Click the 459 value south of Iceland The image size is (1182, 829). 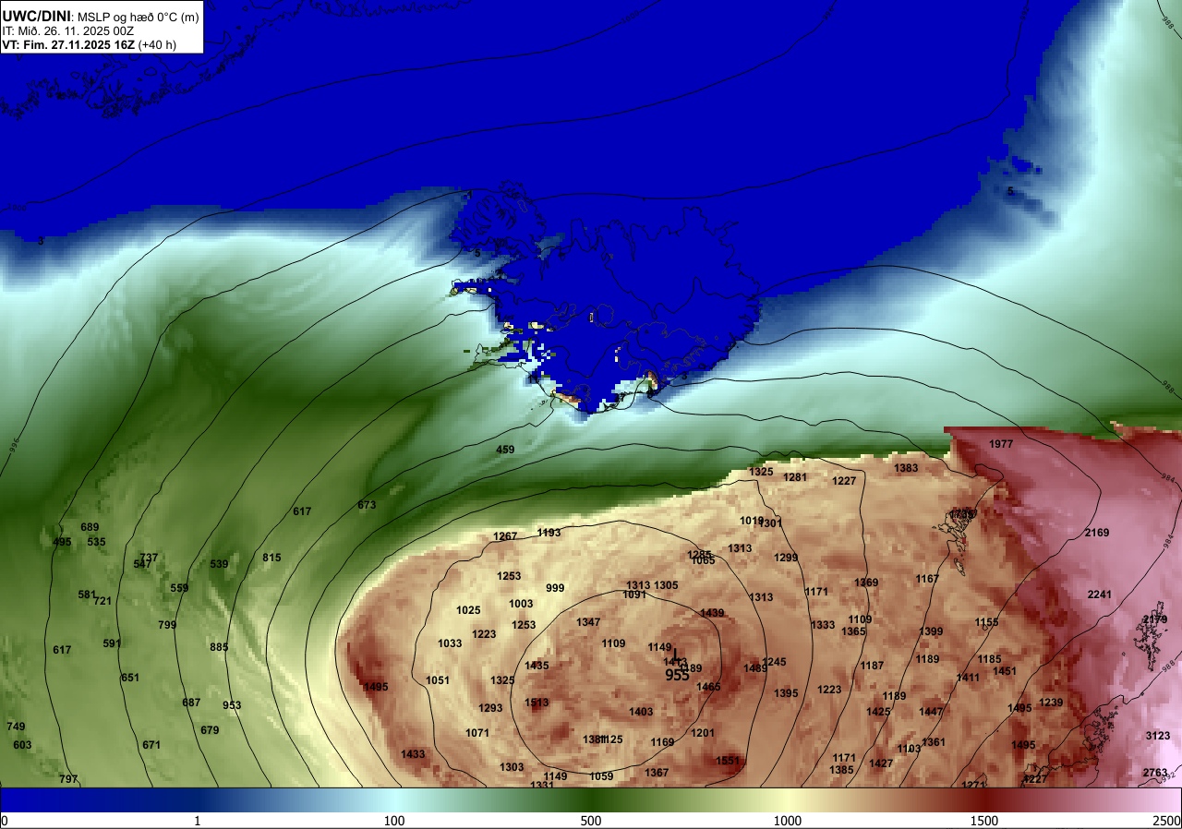506,450
